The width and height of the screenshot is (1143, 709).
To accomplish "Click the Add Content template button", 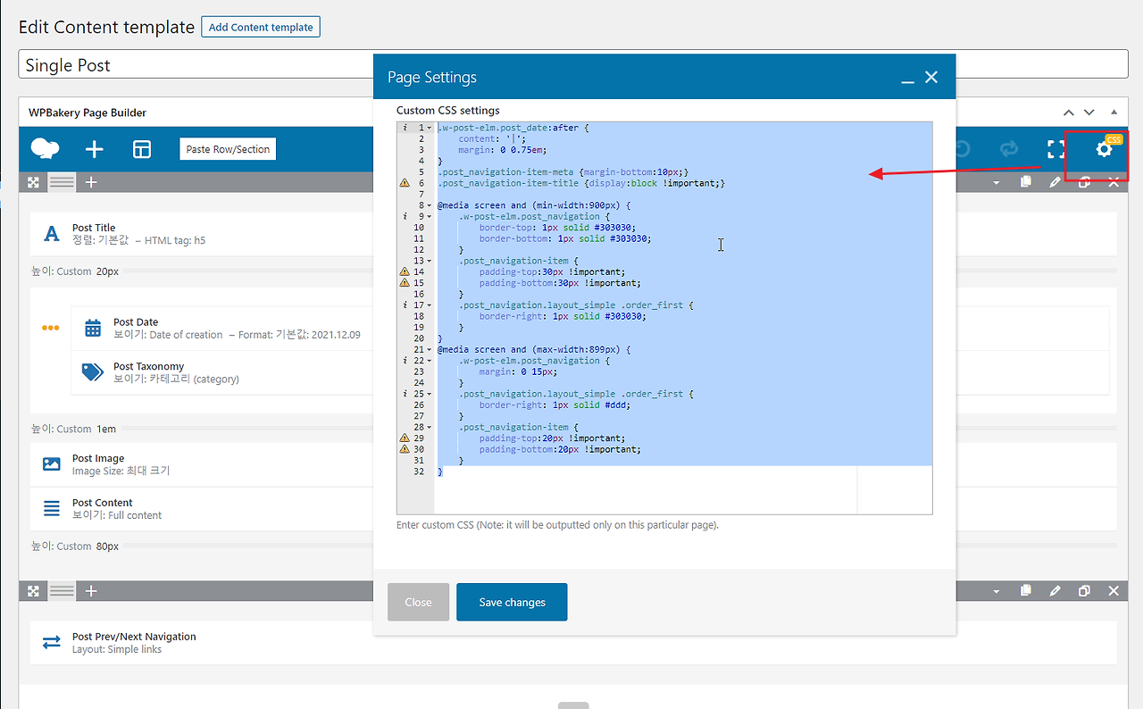I will [x=261, y=27].
